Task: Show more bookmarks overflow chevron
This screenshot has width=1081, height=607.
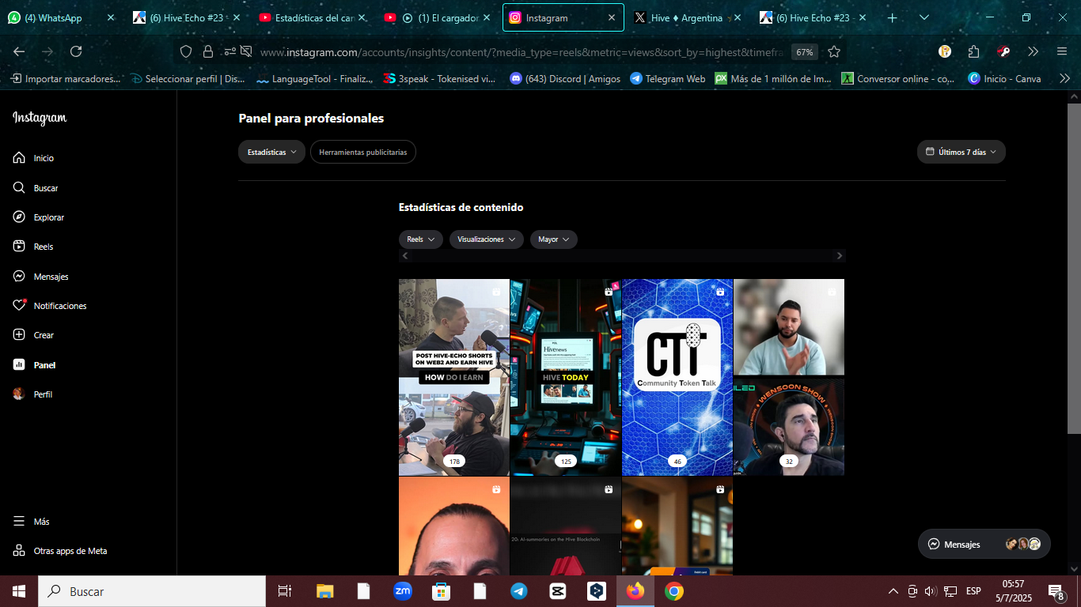Action: pos(1064,79)
